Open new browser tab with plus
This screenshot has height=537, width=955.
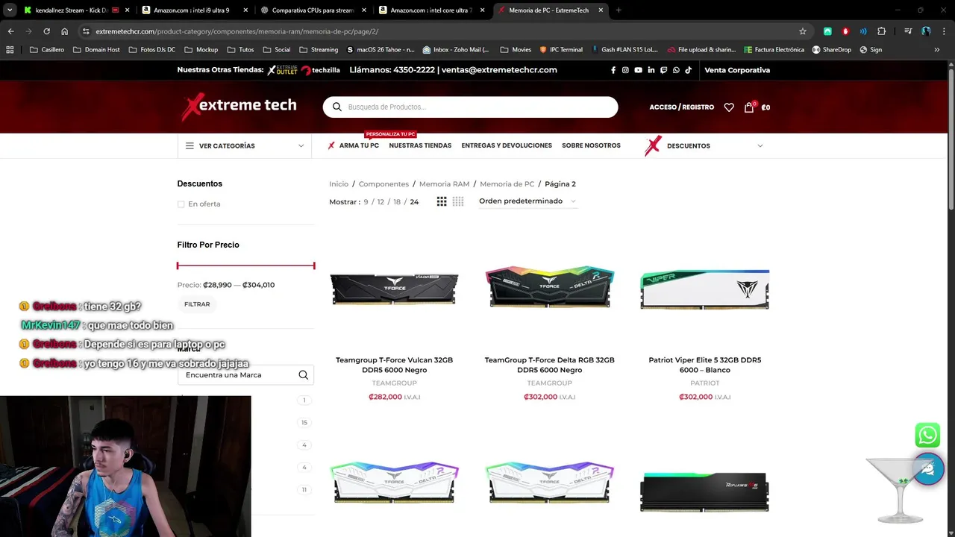pos(619,10)
